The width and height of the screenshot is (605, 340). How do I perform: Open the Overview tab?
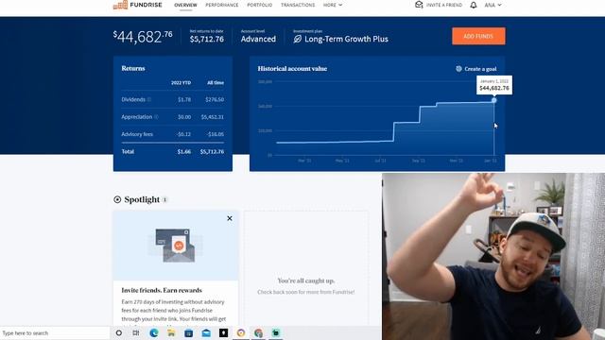185,5
